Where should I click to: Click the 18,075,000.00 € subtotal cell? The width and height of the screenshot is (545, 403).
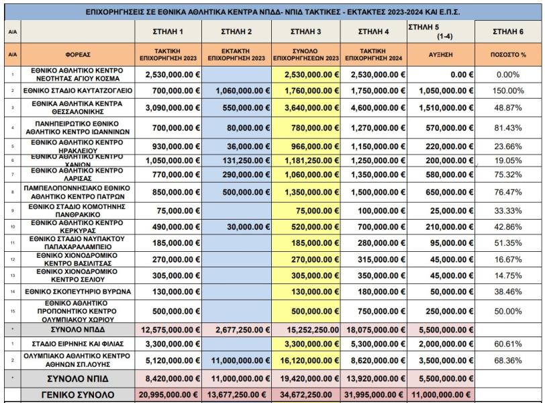point(374,330)
